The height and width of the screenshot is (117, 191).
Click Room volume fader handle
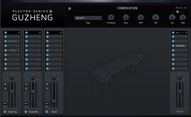tap(54, 101)
